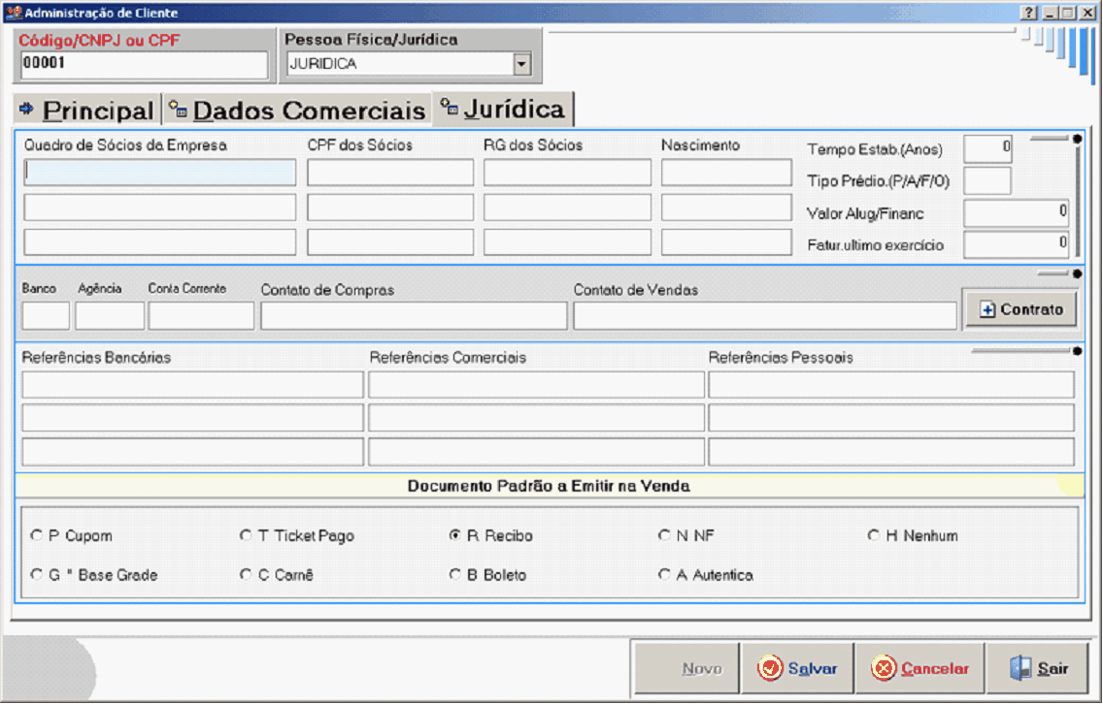Click the first Referências Bancárias field
This screenshot has height=704, width=1103.
click(x=192, y=385)
